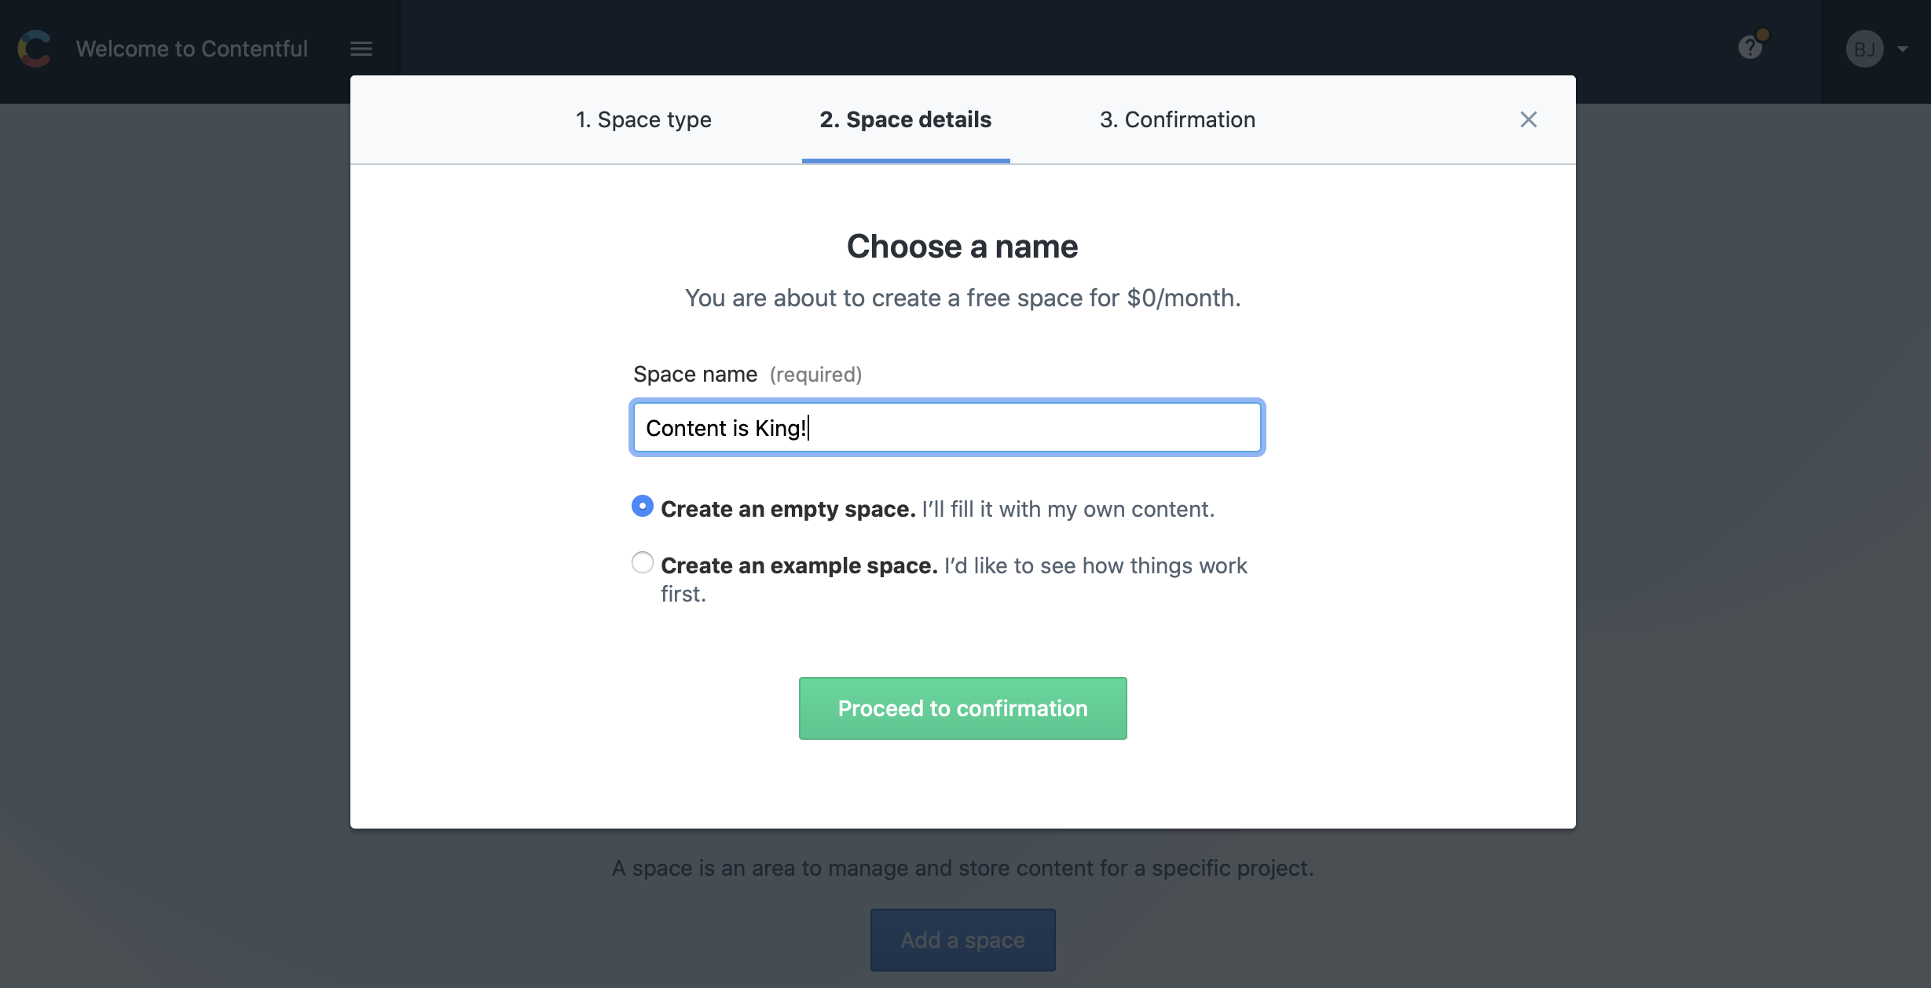Open the help question mark icon
Screen dimensions: 1931x988
[x=1750, y=49]
